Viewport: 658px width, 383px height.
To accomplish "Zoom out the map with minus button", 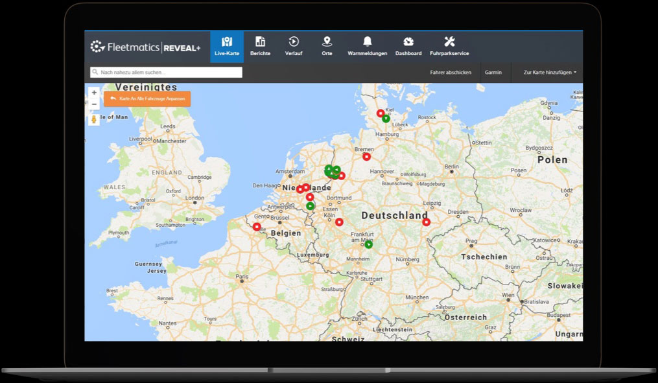I will click(x=94, y=104).
